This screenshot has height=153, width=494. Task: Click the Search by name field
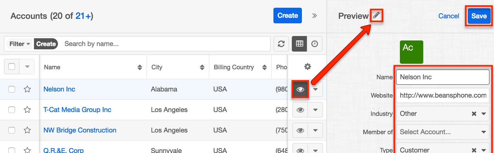(x=164, y=44)
